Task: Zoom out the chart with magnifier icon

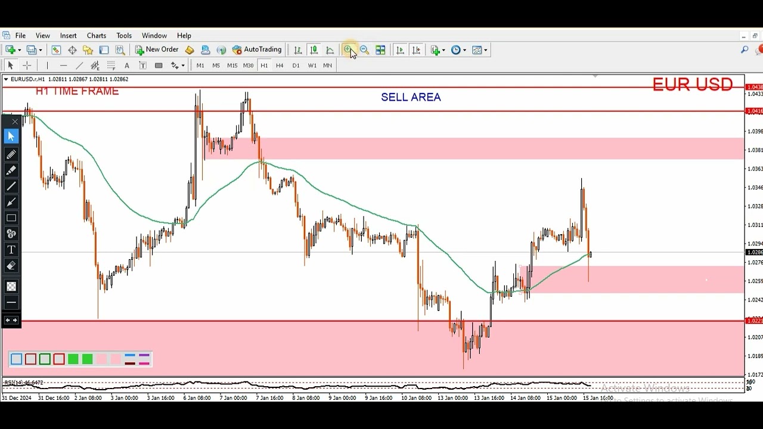Action: tap(364, 51)
